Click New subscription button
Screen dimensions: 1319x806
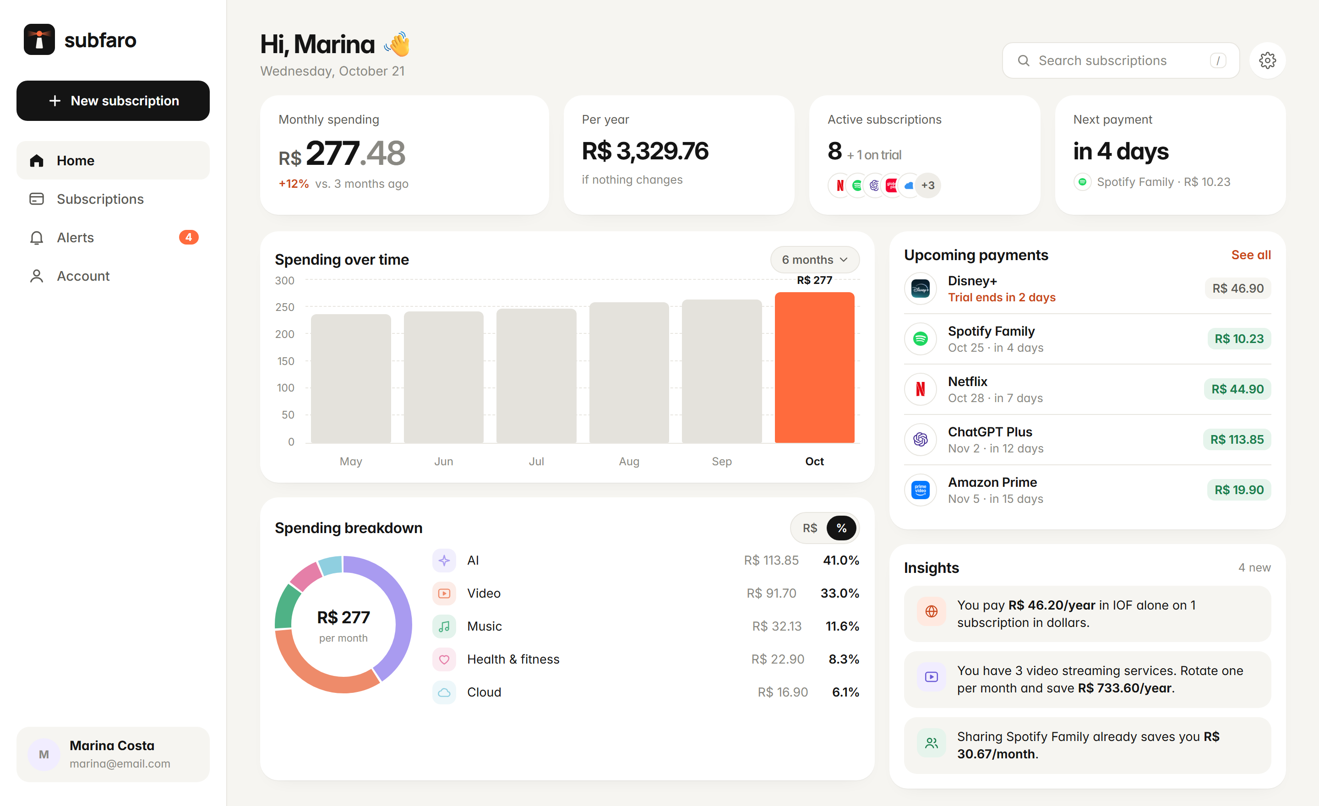[113, 101]
